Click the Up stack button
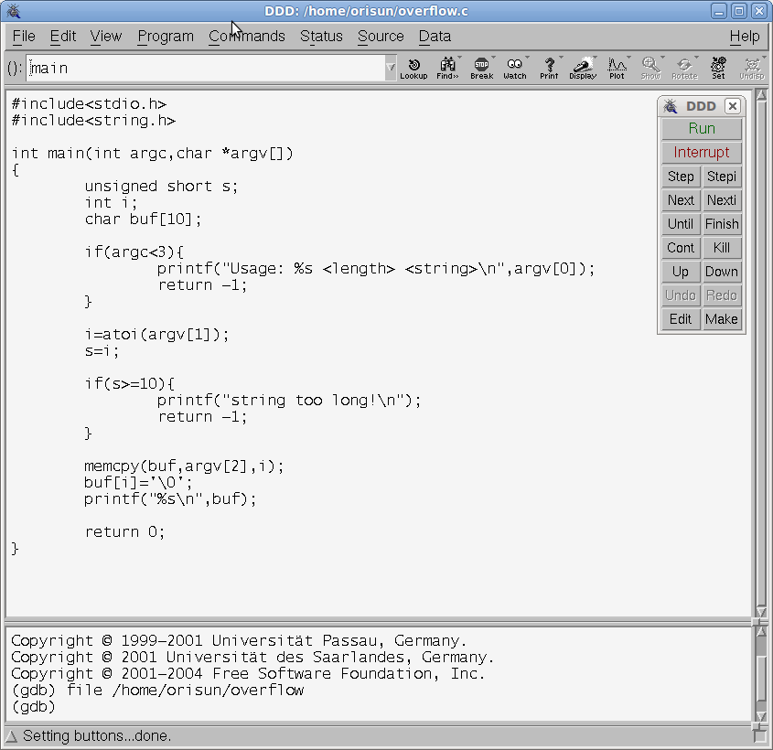This screenshot has height=750, width=773. [681, 272]
